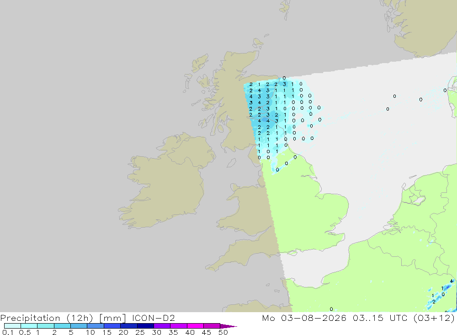457x335 pixels.
Task: Click the 0.1–0.5 mm legend color swatch
Action: point(12,326)
